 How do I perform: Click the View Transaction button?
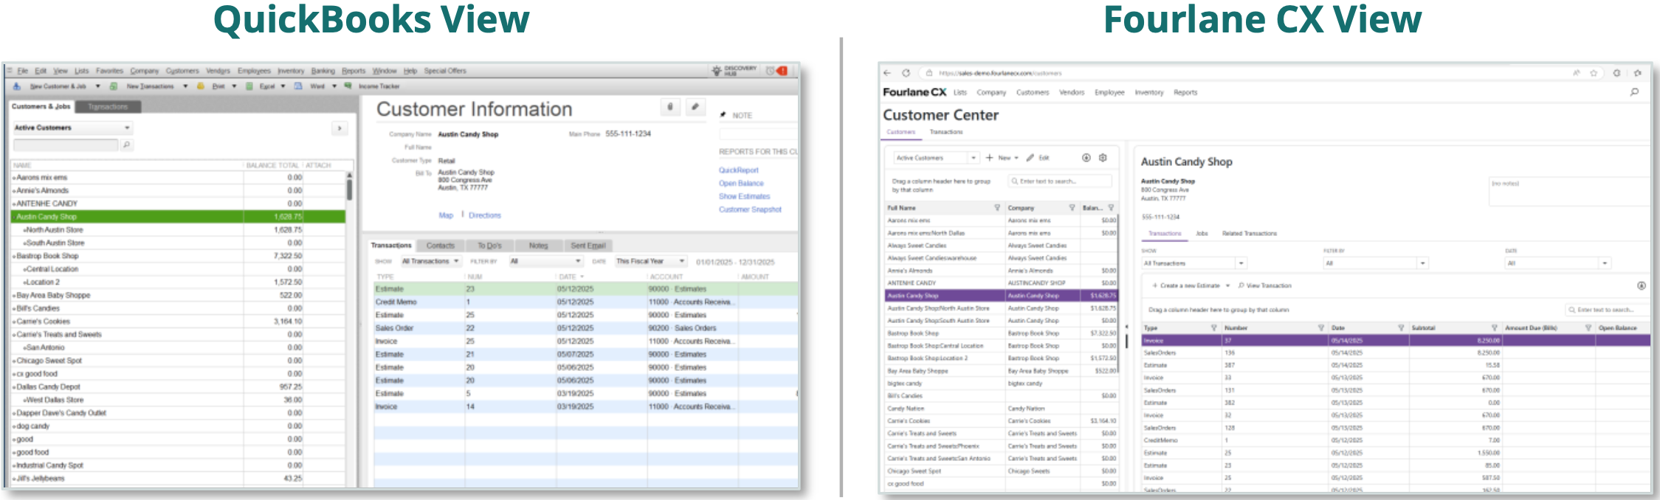pos(1265,285)
